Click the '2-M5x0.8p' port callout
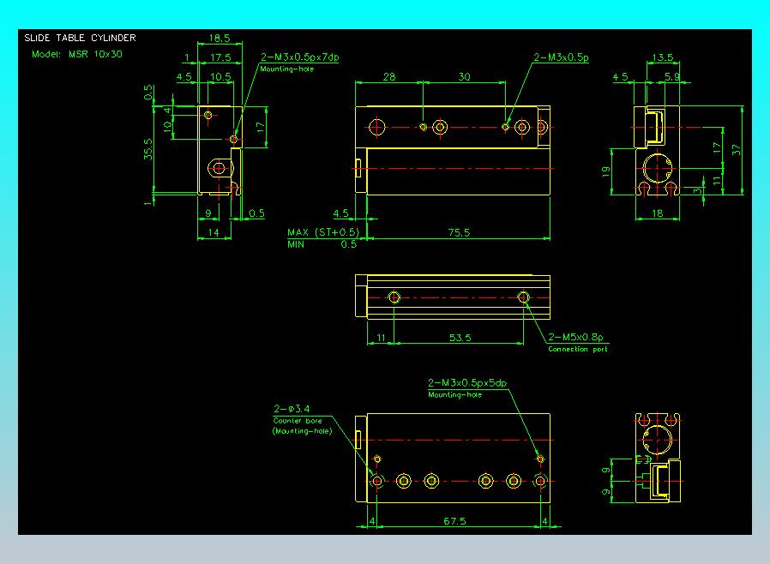The height and width of the screenshot is (564, 770). pos(575,337)
